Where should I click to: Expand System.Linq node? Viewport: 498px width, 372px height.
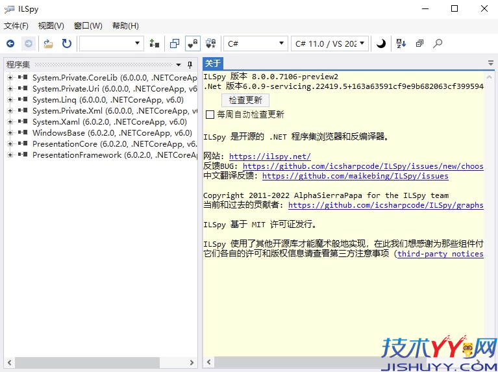[x=10, y=100]
